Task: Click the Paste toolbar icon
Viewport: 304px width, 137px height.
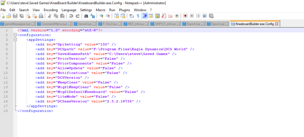Action: tap(62, 16)
